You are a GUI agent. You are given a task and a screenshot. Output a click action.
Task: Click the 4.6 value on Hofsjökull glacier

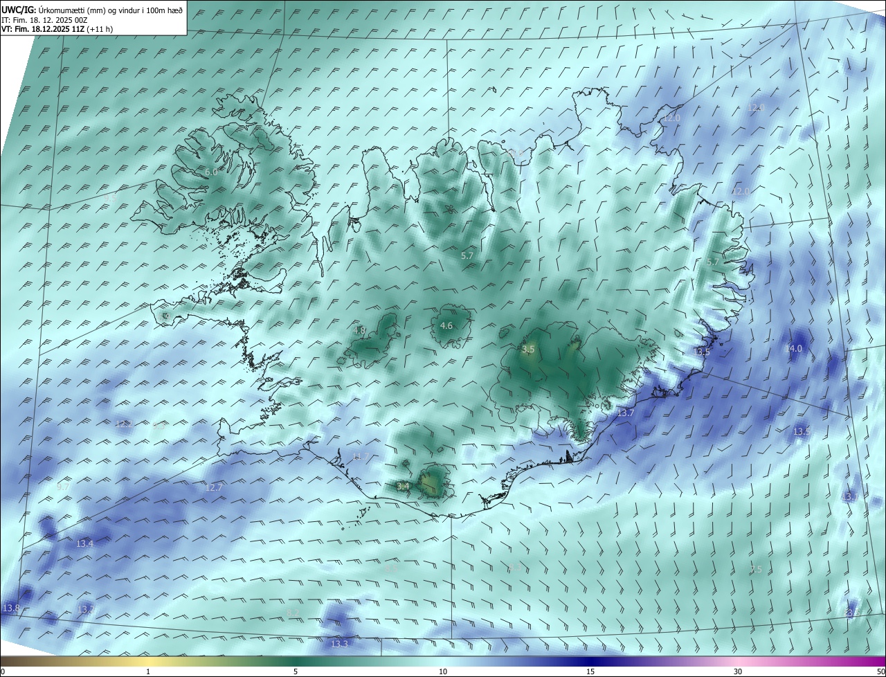tap(446, 326)
